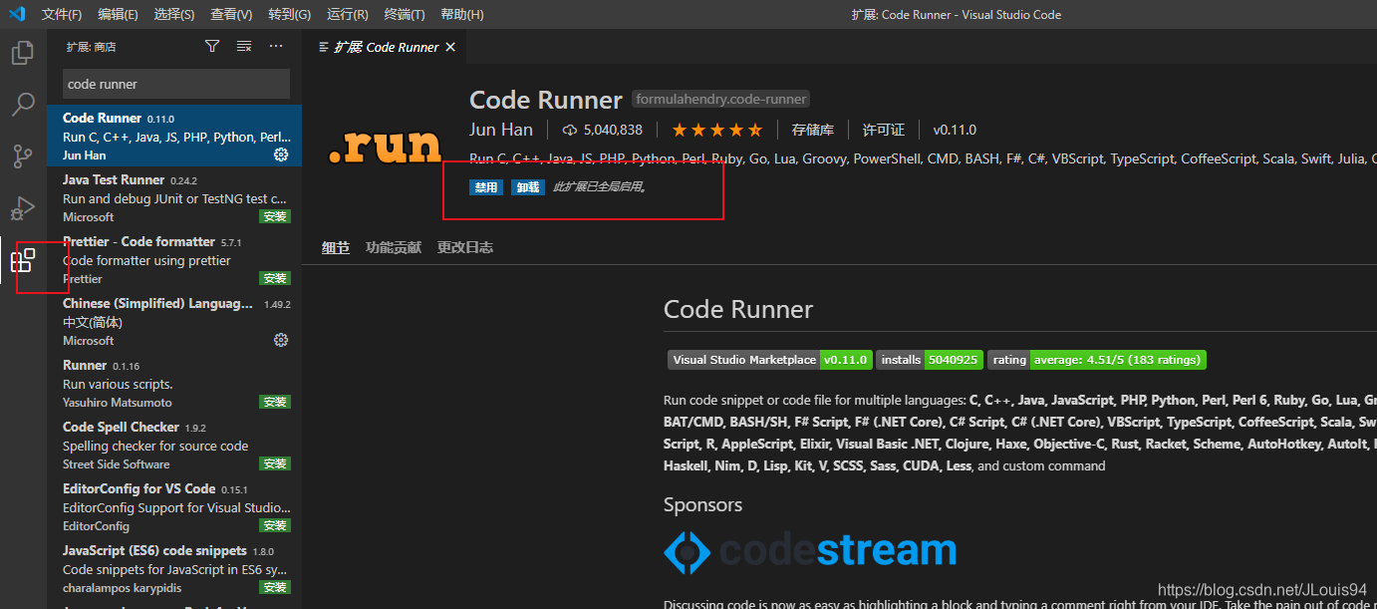Viewport: 1377px width, 609px height.
Task: Click the CodeStream sponsor logo
Action: pyautogui.click(x=810, y=550)
